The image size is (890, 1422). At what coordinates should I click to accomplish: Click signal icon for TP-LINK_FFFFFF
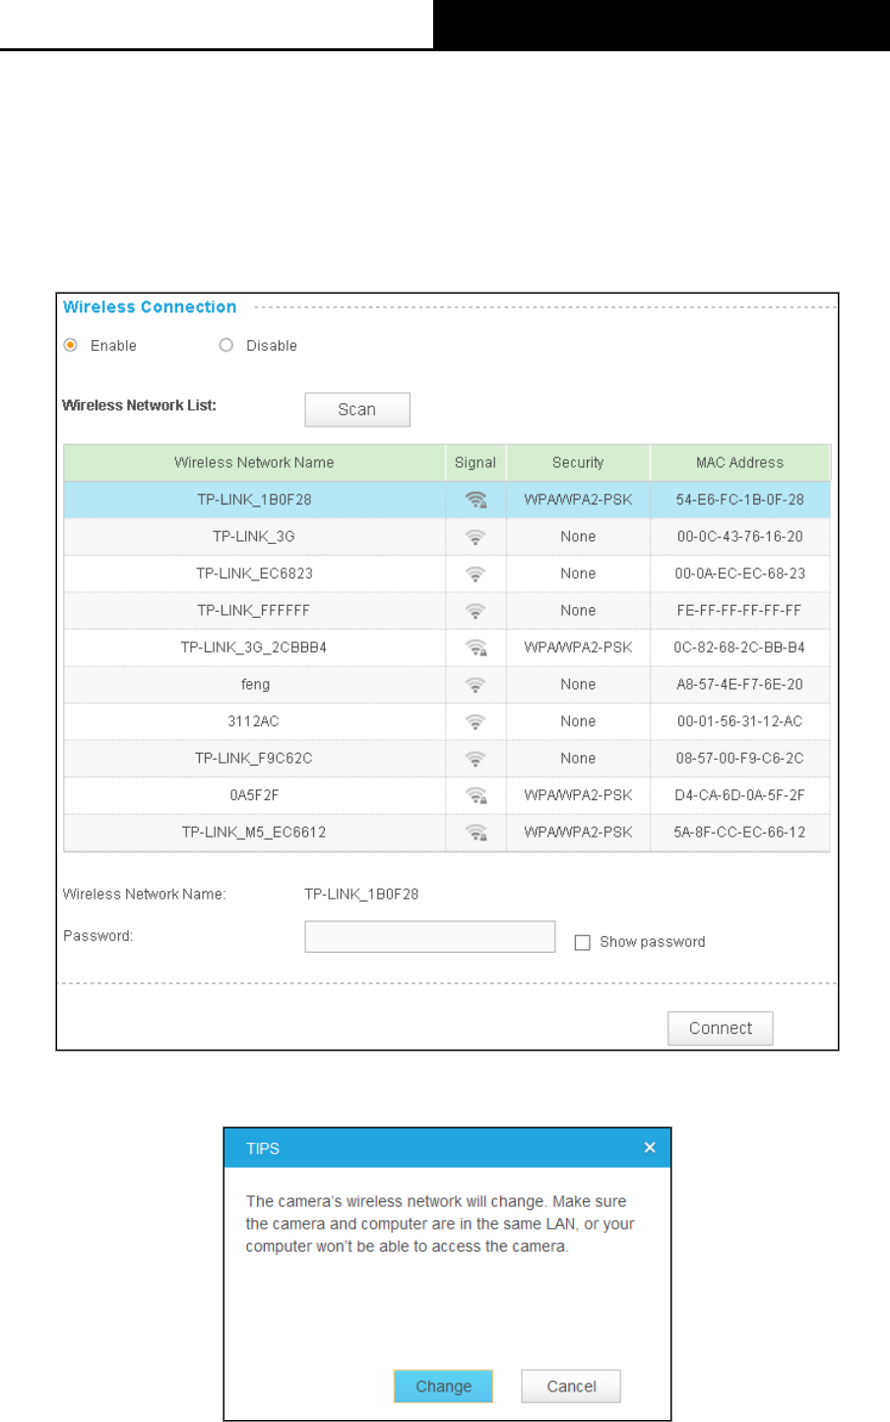pos(476,611)
